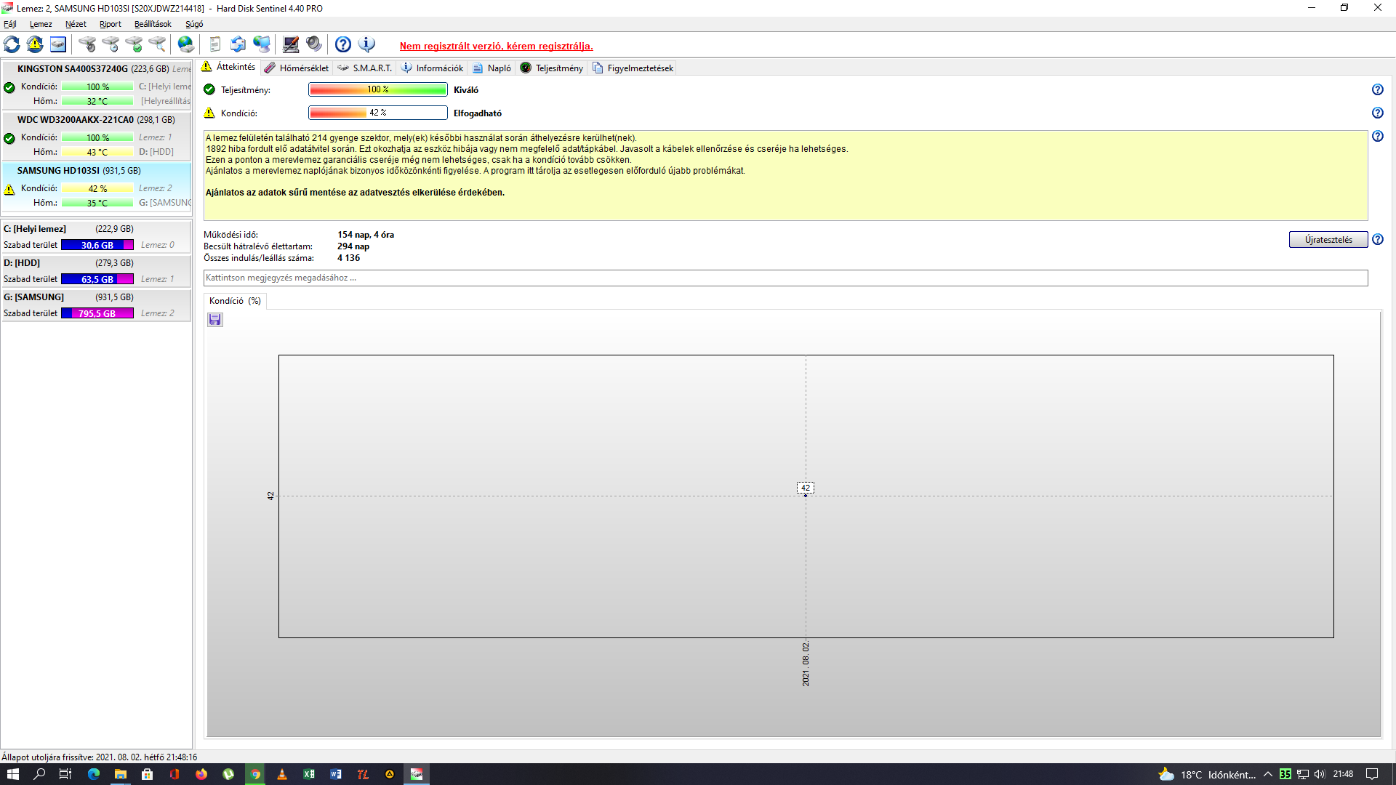The image size is (1396, 785).
Task: Click the warning alert toolbar icon
Action: 35,45
